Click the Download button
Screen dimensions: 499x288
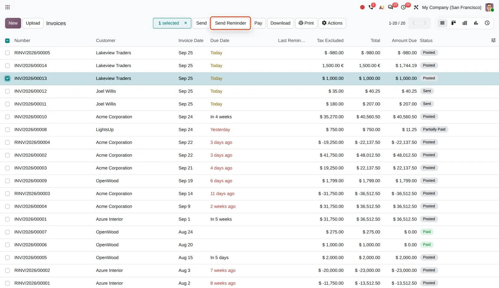[x=280, y=23]
